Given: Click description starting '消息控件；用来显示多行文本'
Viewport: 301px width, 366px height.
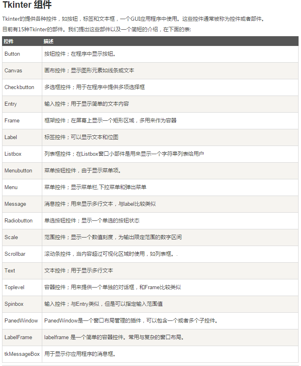Looking at the screenshot, I should pos(100,204).
